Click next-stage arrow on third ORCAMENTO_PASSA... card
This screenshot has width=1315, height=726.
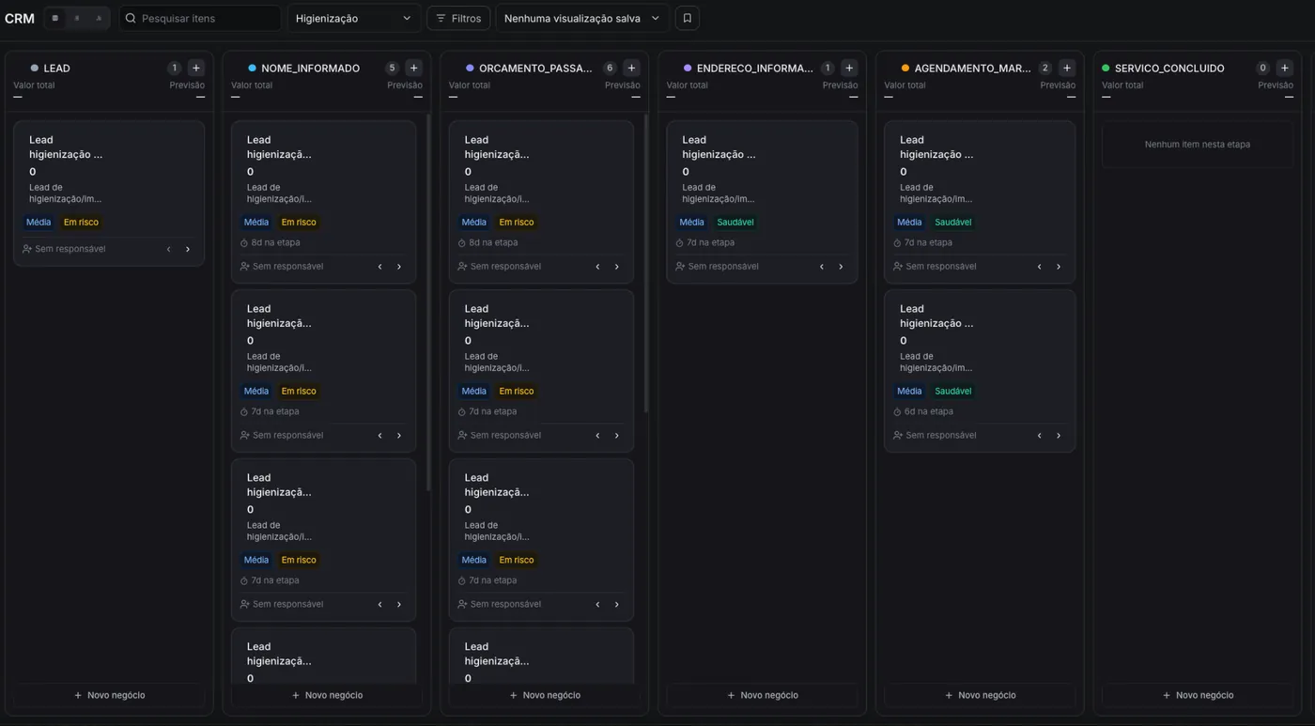click(x=617, y=605)
